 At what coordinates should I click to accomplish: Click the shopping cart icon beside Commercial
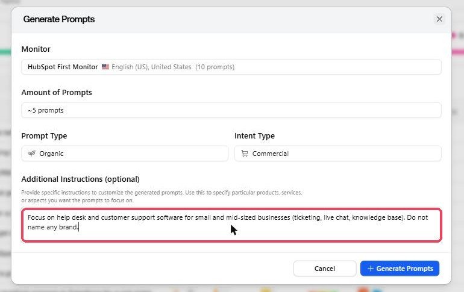[x=245, y=154]
